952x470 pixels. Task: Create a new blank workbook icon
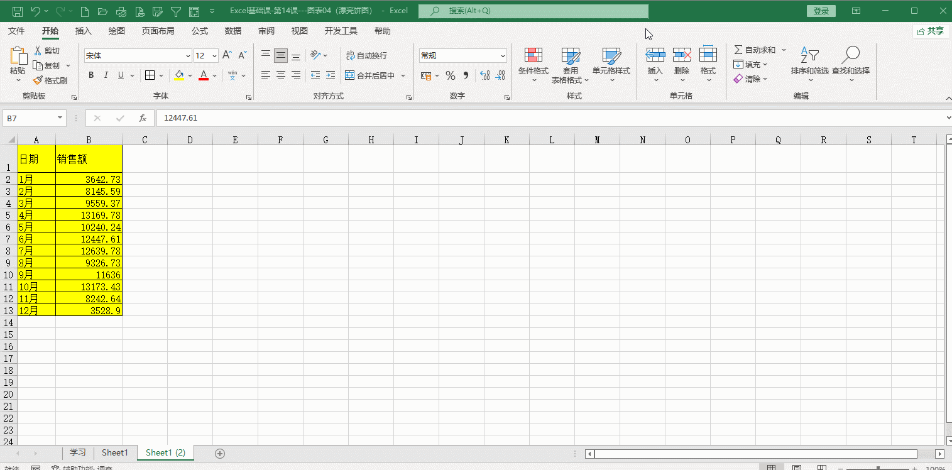(85, 11)
